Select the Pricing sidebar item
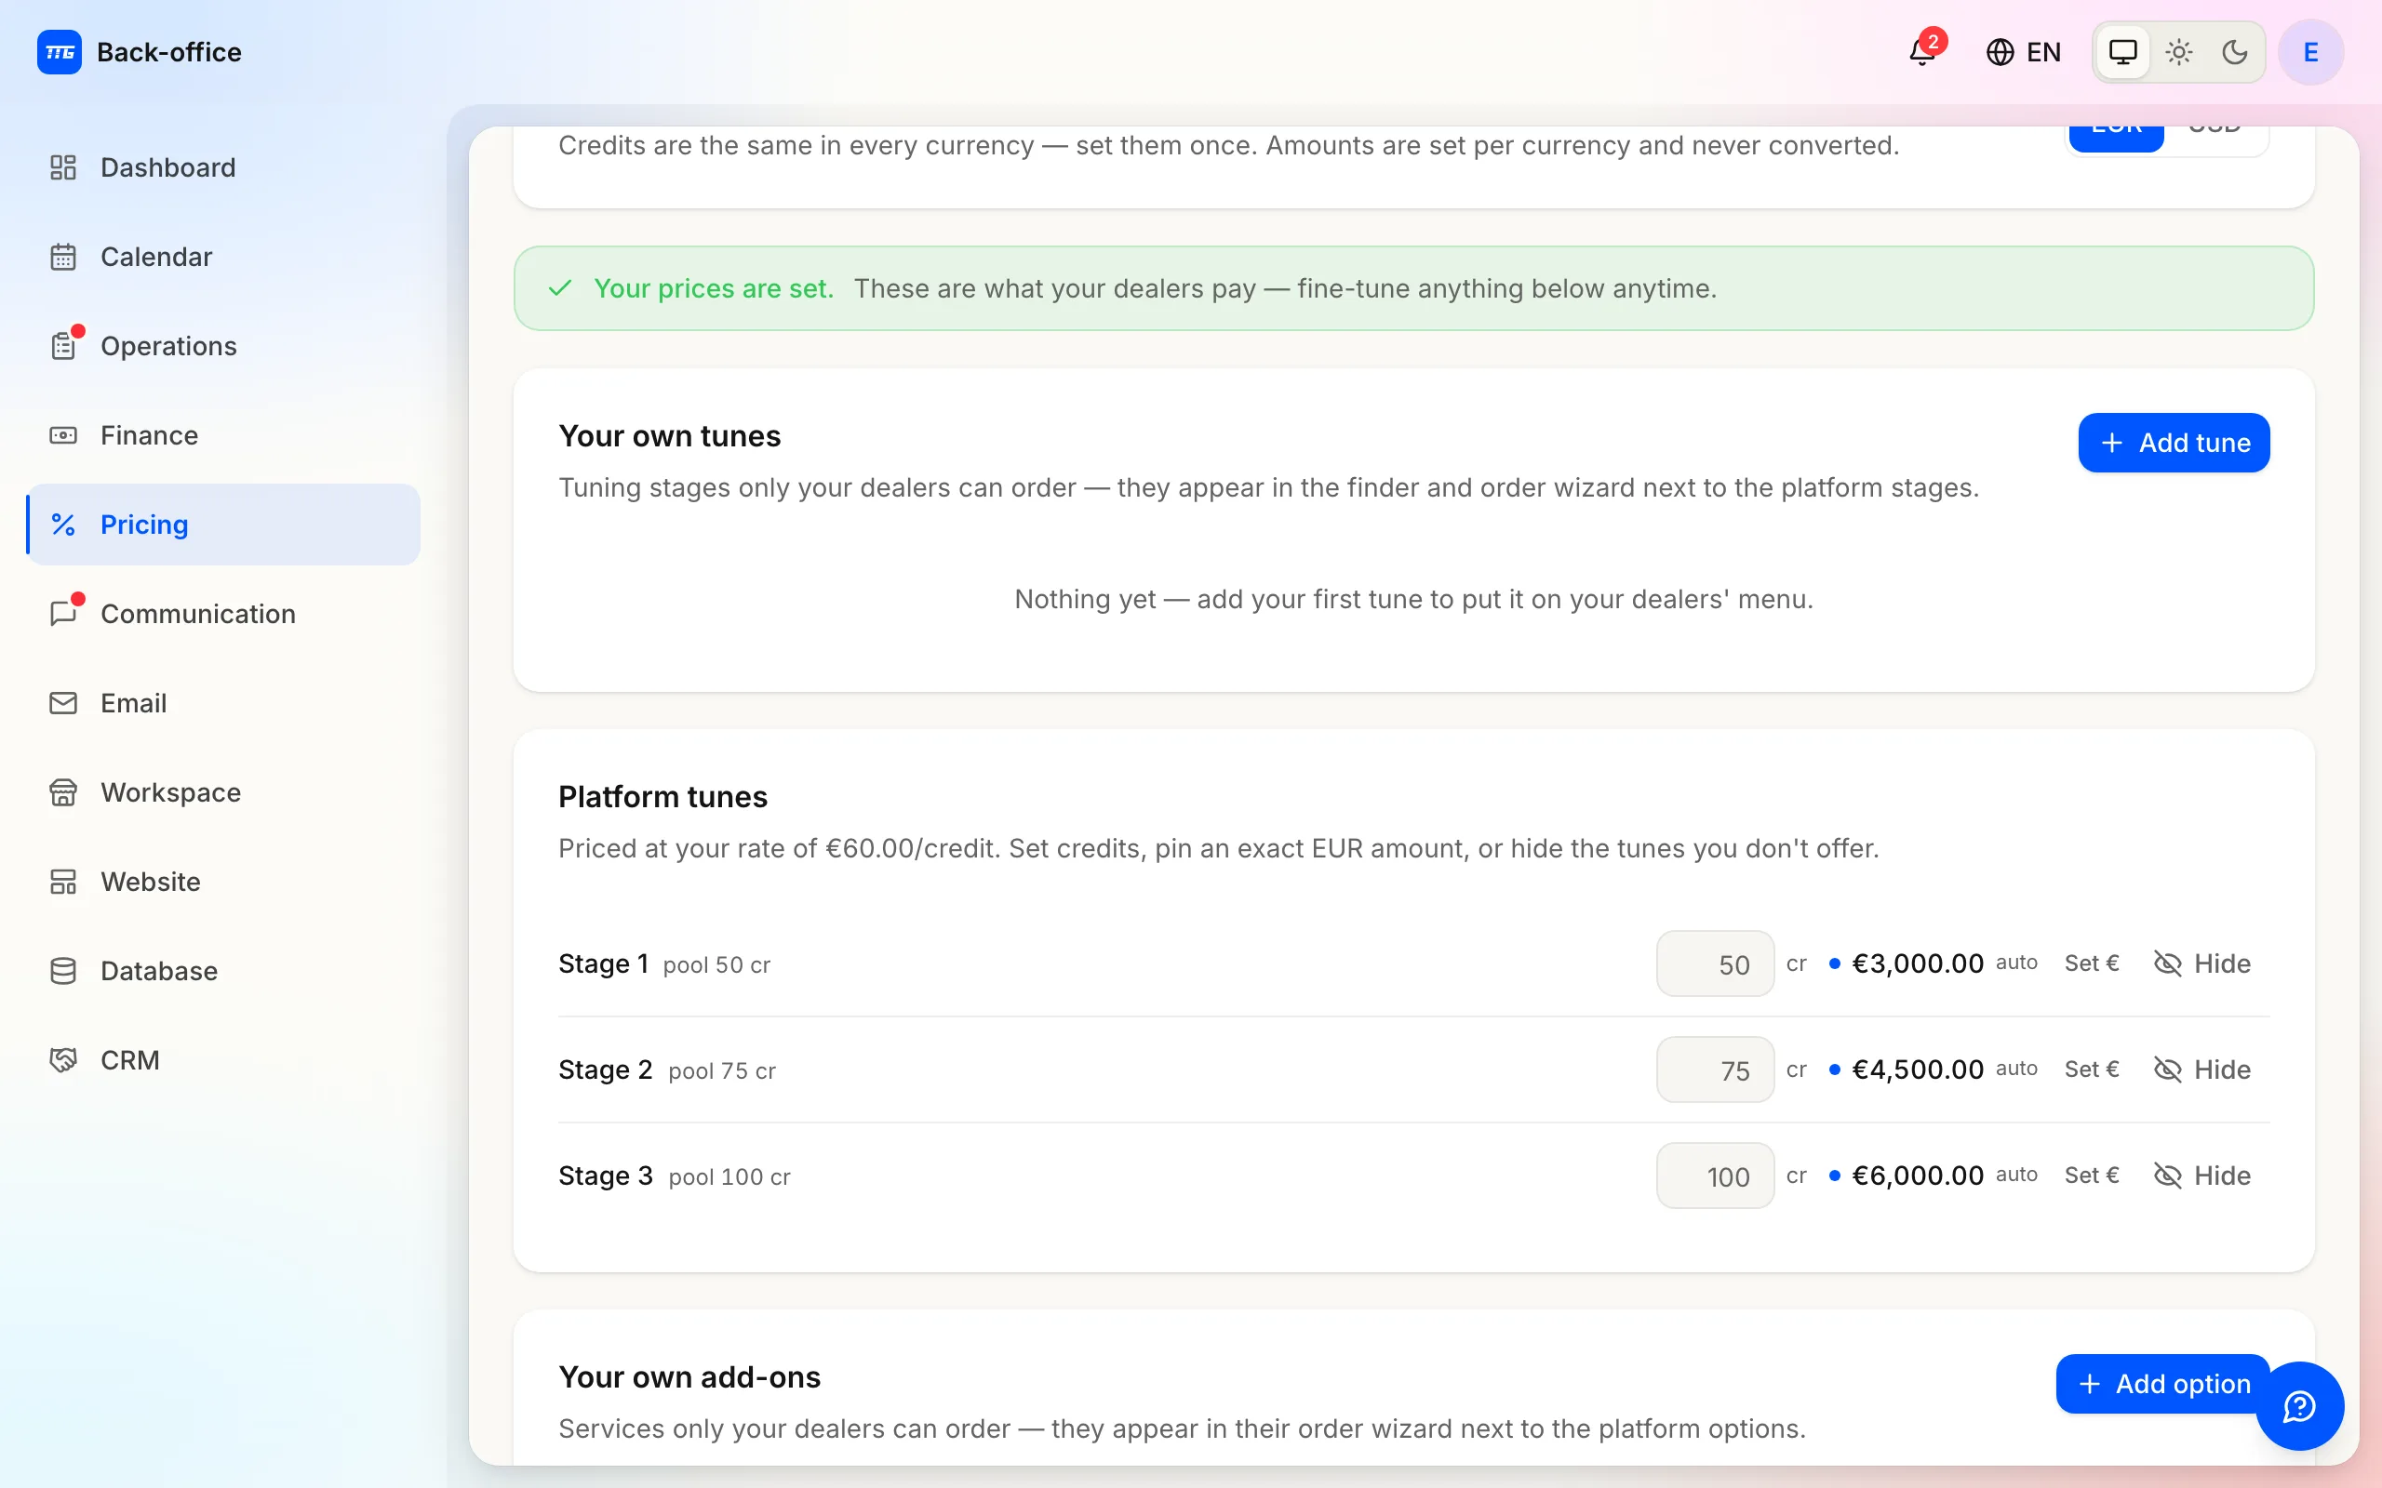 click(223, 525)
